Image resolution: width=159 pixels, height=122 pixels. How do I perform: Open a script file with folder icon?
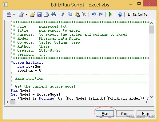tap(32, 14)
